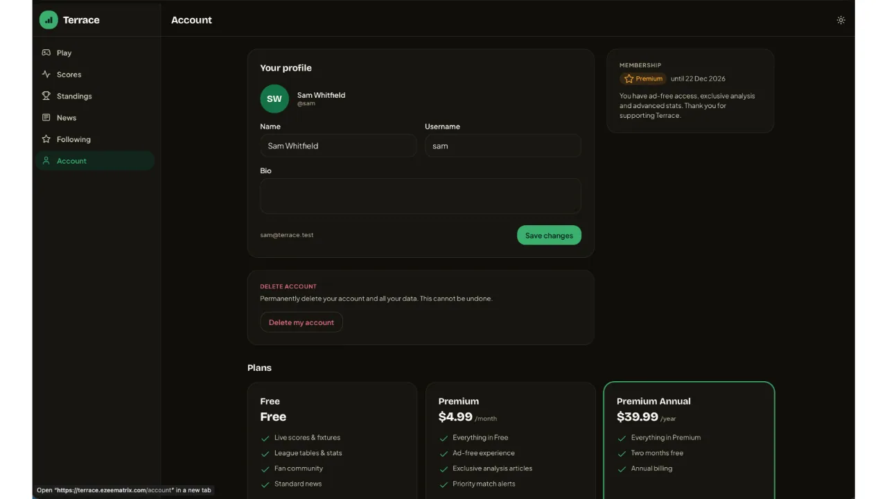Click 'Live scores & fixtures' feature text

click(x=307, y=438)
